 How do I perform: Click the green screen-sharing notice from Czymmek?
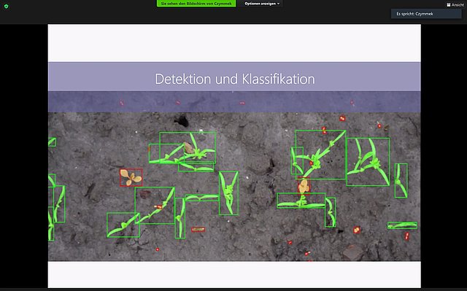click(196, 4)
